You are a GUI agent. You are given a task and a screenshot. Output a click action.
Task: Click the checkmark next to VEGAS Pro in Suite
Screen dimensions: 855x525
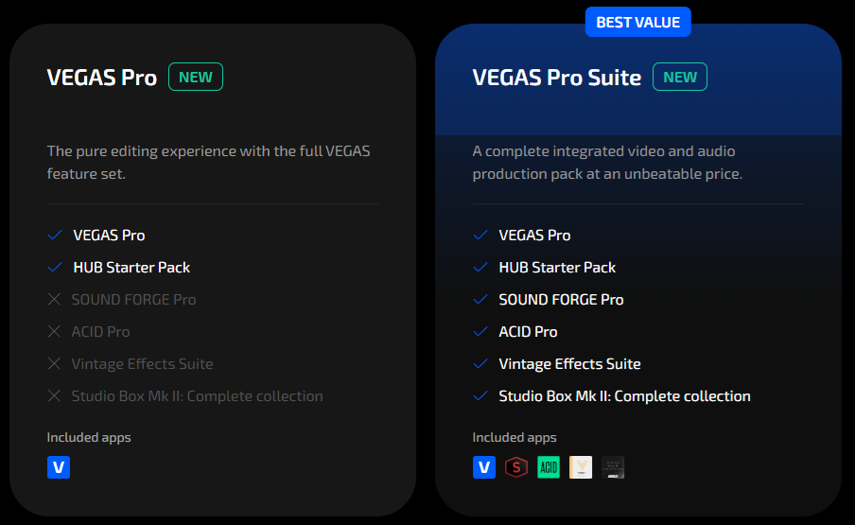pos(480,236)
